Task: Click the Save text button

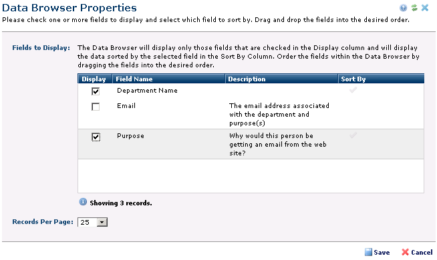Action: [x=382, y=252]
